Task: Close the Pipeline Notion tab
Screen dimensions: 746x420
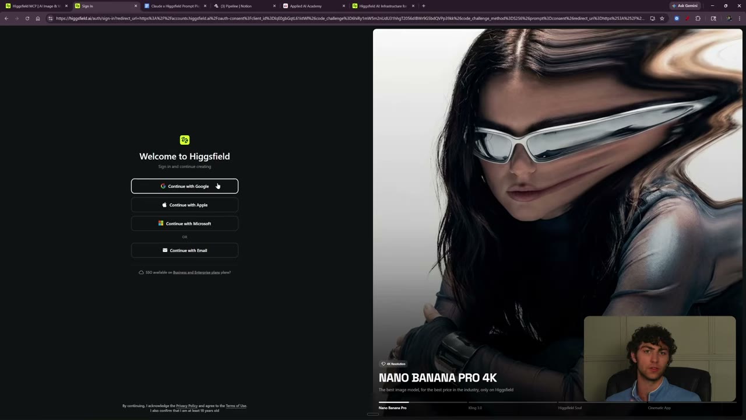Action: tap(275, 6)
